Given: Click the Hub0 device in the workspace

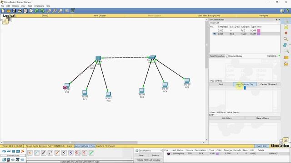Looking at the screenshot, I should coord(98,58).
